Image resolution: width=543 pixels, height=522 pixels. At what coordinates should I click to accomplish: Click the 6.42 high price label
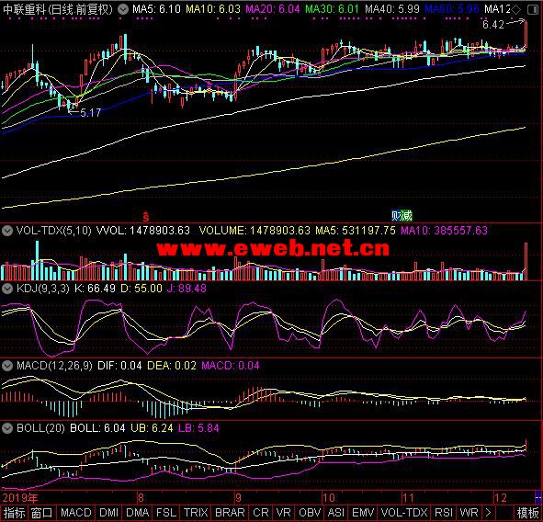(x=493, y=25)
